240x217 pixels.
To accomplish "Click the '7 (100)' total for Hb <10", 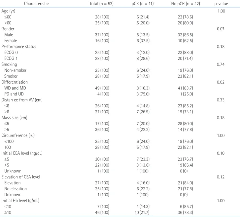I will pyautogui.click(x=103, y=206).
